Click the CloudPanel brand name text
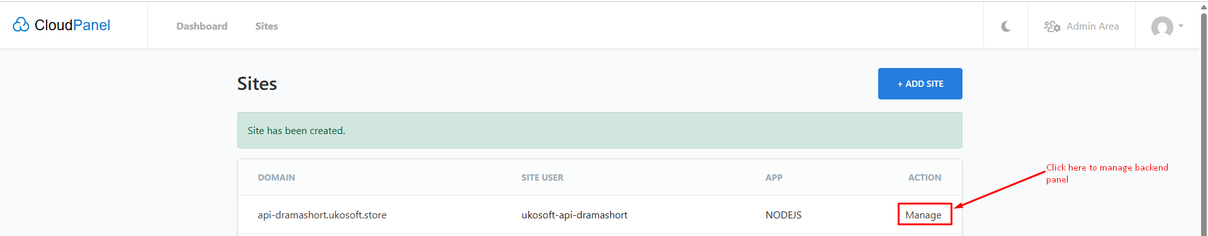Viewport: 1208px width, 236px height. tap(72, 25)
